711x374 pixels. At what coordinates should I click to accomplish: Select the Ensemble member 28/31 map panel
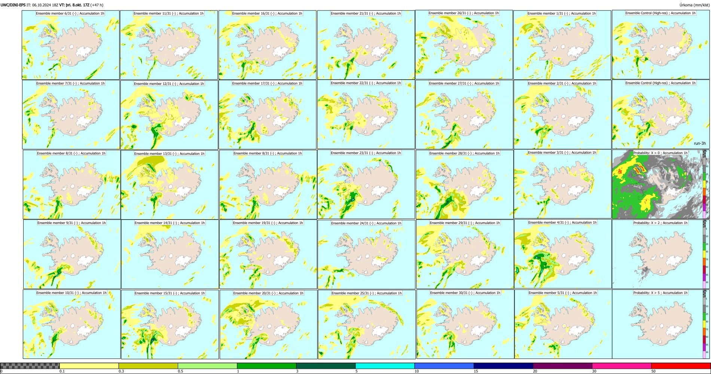[x=464, y=185]
